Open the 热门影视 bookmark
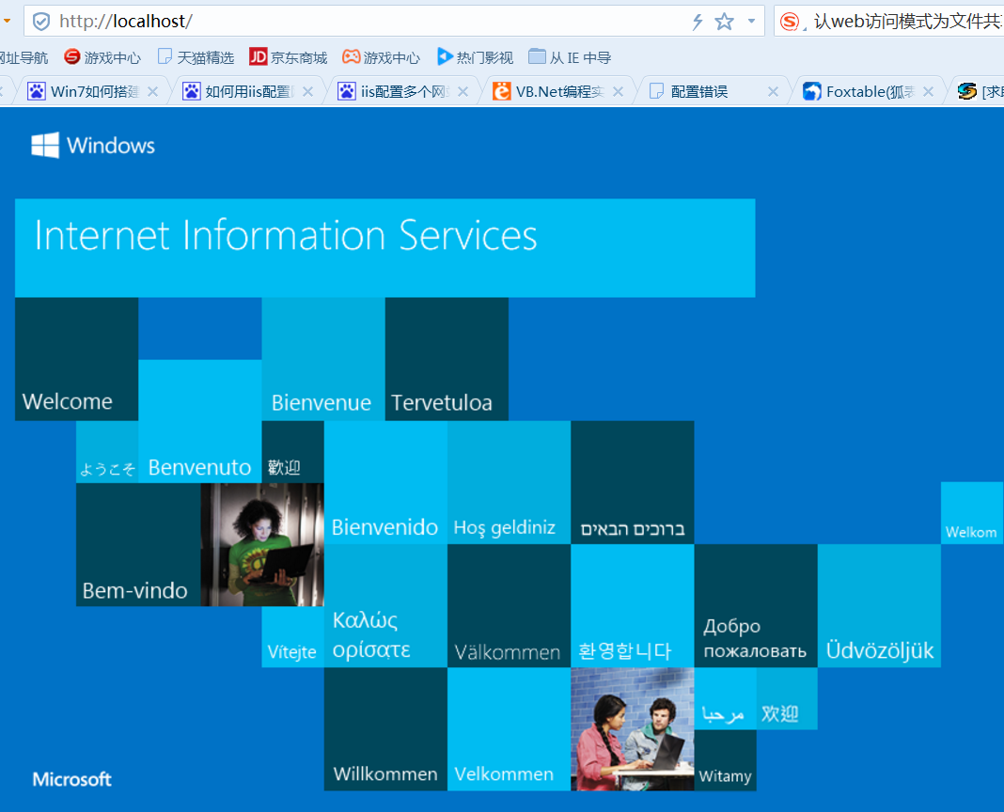1004x812 pixels. (475, 57)
